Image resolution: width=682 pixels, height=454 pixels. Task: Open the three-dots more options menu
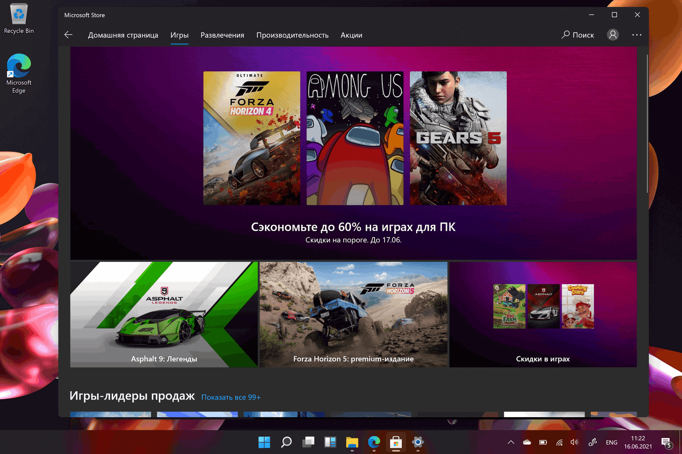(x=637, y=35)
